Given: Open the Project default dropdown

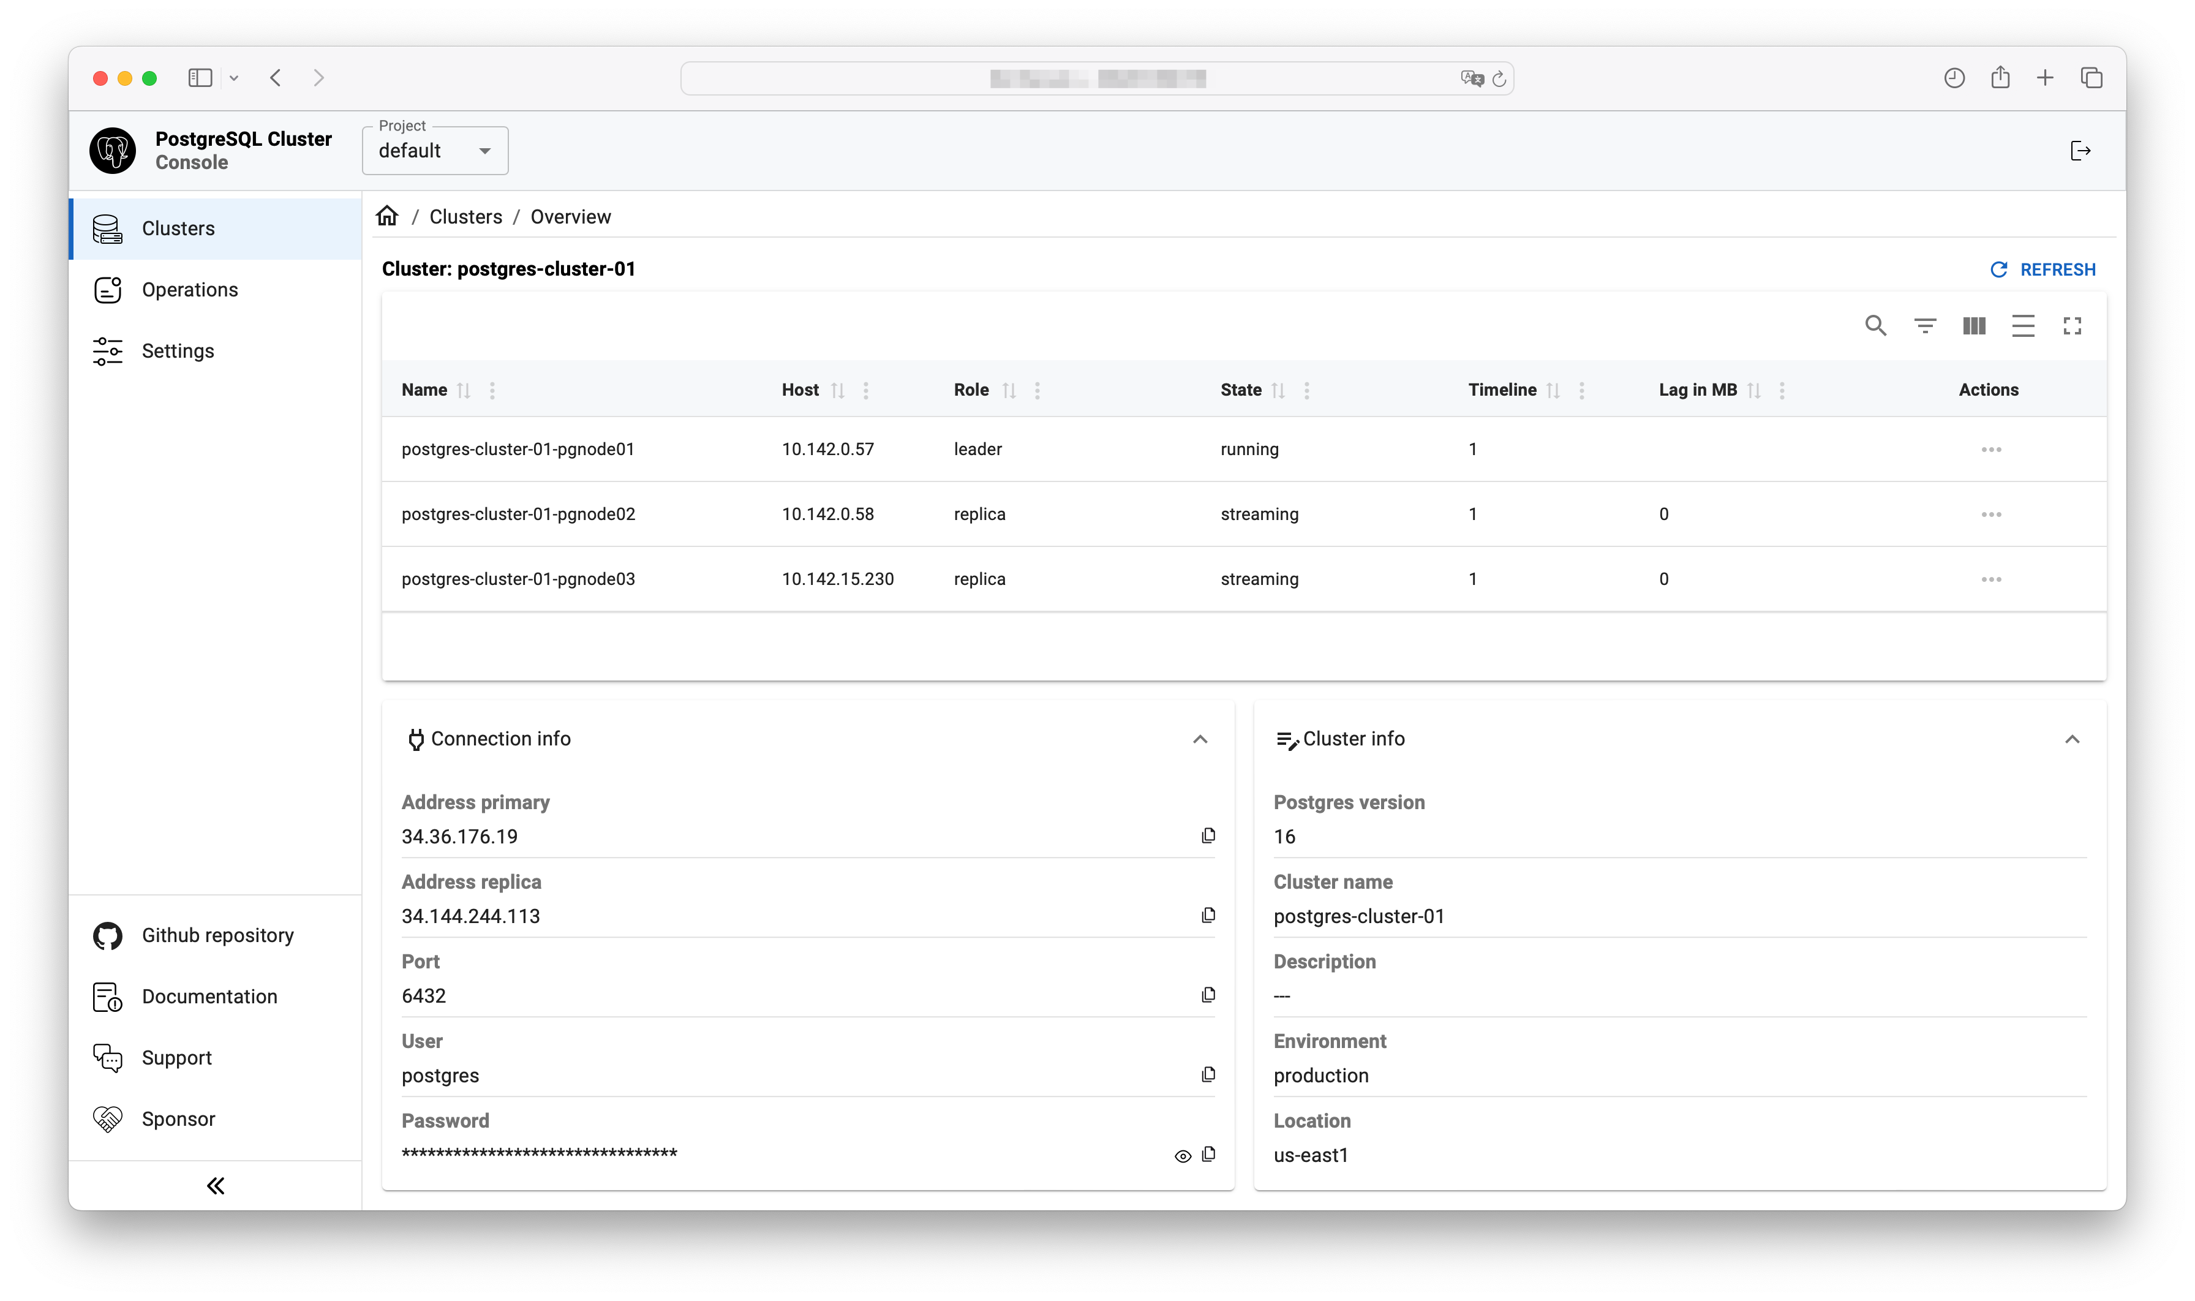Looking at the screenshot, I should (x=435, y=151).
